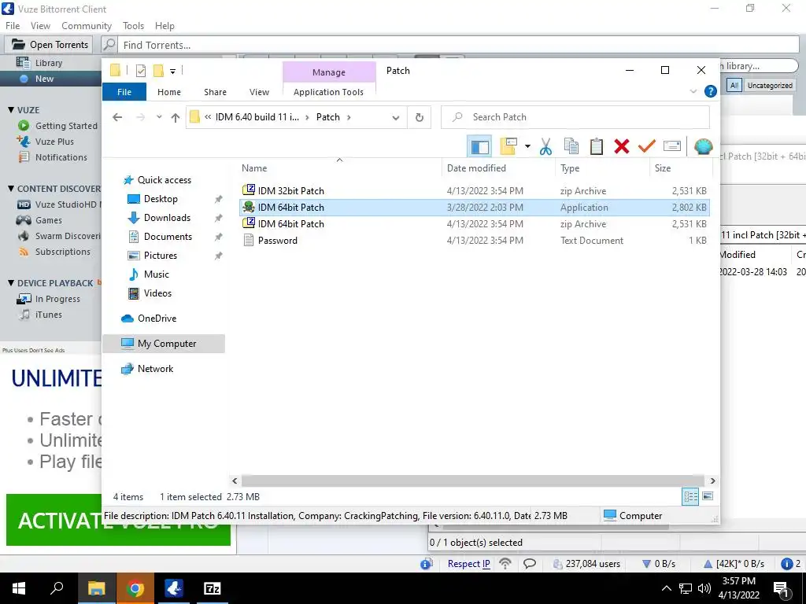
Task: Open Desktop in navigation pane
Action: 161,199
